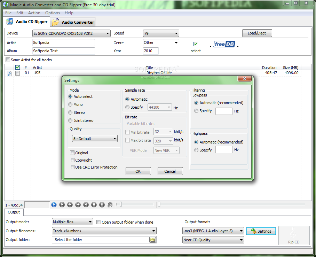Open the Output mode Multiple files dropdown
The height and width of the screenshot is (257, 316).
72,222
